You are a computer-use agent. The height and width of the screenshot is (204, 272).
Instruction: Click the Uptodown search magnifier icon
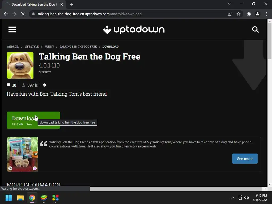coord(255,29)
